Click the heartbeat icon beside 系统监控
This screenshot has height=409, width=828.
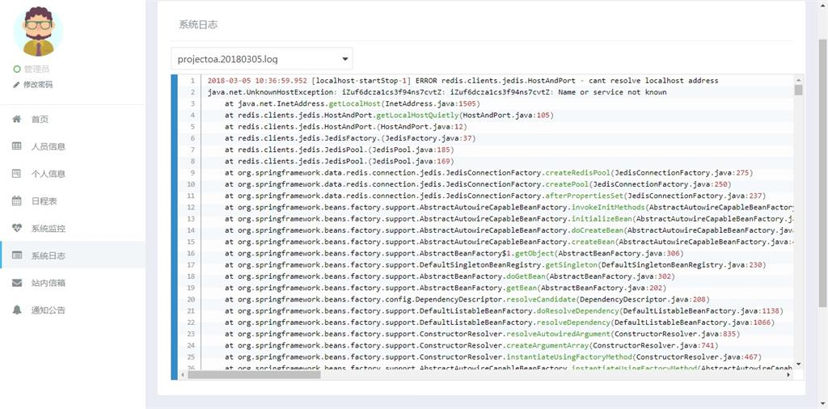[x=17, y=229]
